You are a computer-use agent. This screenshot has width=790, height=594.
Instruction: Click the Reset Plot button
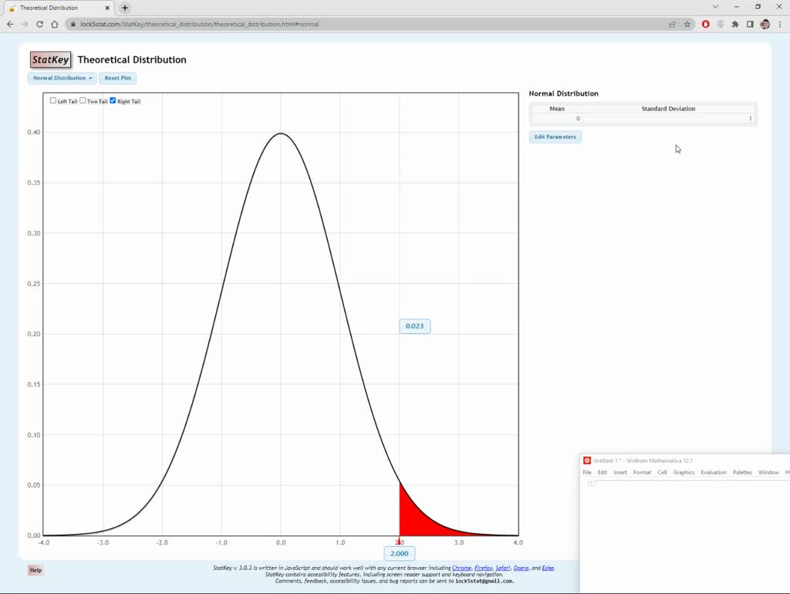tap(117, 77)
